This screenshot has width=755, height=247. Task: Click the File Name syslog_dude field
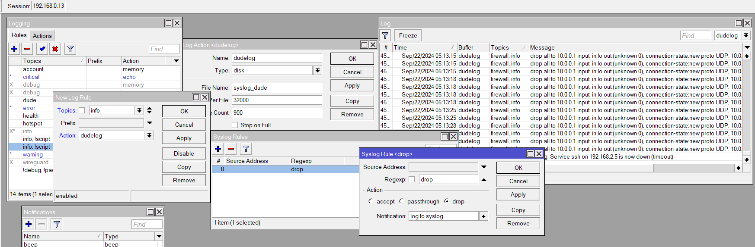[277, 88]
